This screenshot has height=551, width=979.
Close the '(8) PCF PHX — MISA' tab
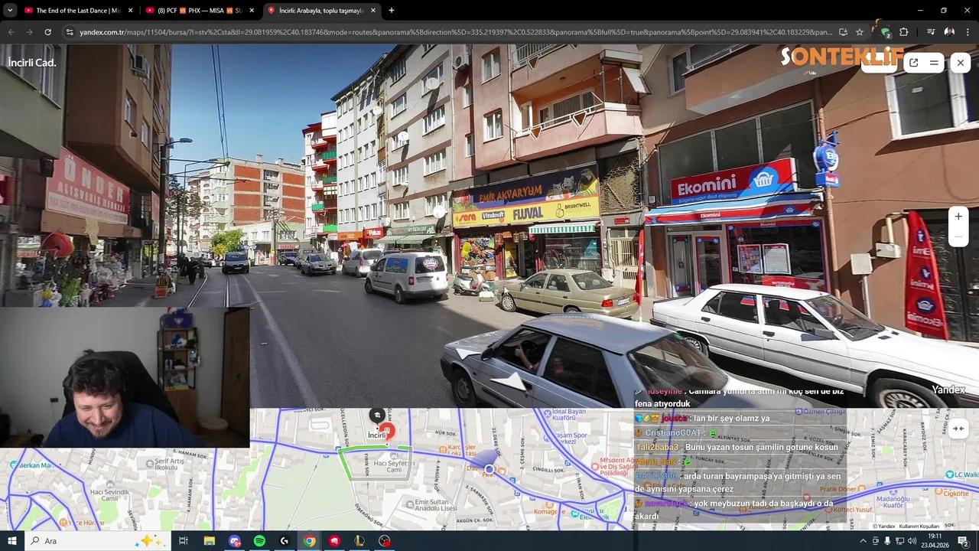tap(252, 11)
